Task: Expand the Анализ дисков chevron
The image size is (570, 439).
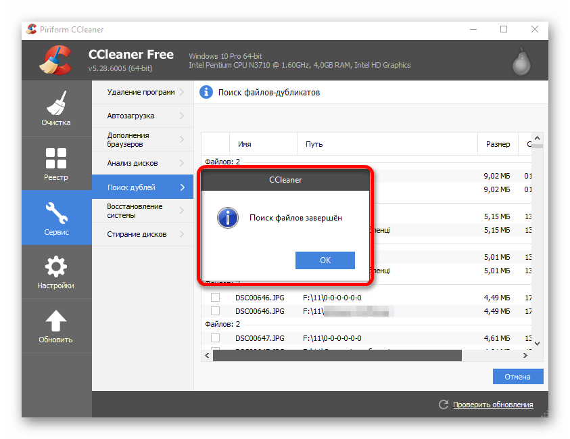Action: [x=182, y=163]
